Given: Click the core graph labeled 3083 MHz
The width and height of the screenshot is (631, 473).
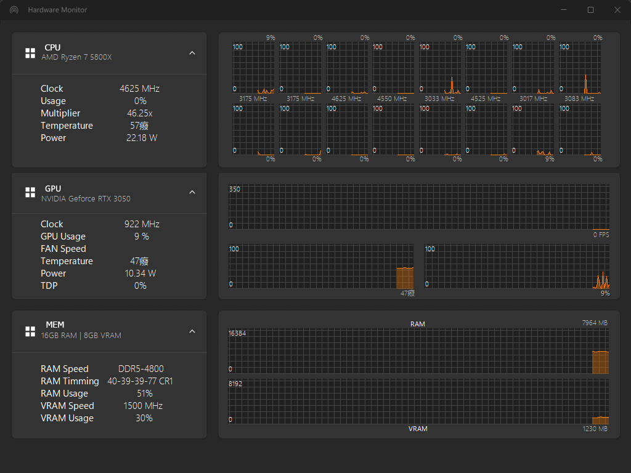Looking at the screenshot, I should pos(579,68).
